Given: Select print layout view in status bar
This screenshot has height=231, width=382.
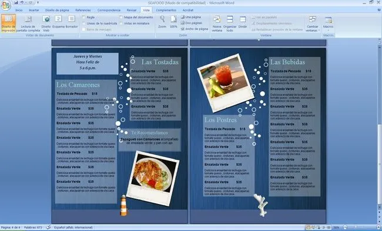Looking at the screenshot, I should pyautogui.click(x=308, y=227).
